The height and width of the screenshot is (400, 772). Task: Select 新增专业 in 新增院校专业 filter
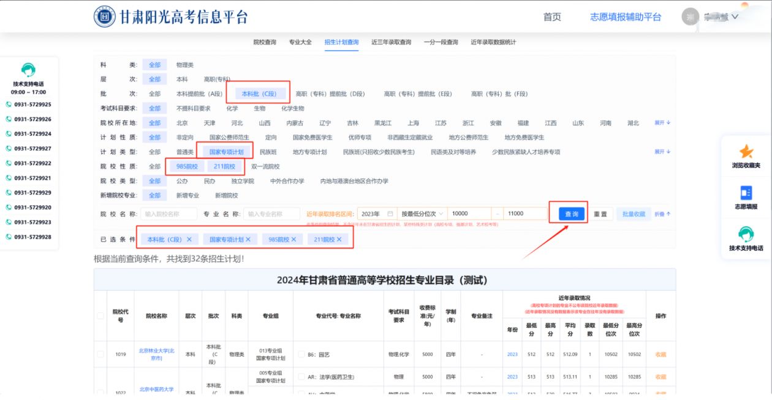click(x=187, y=196)
